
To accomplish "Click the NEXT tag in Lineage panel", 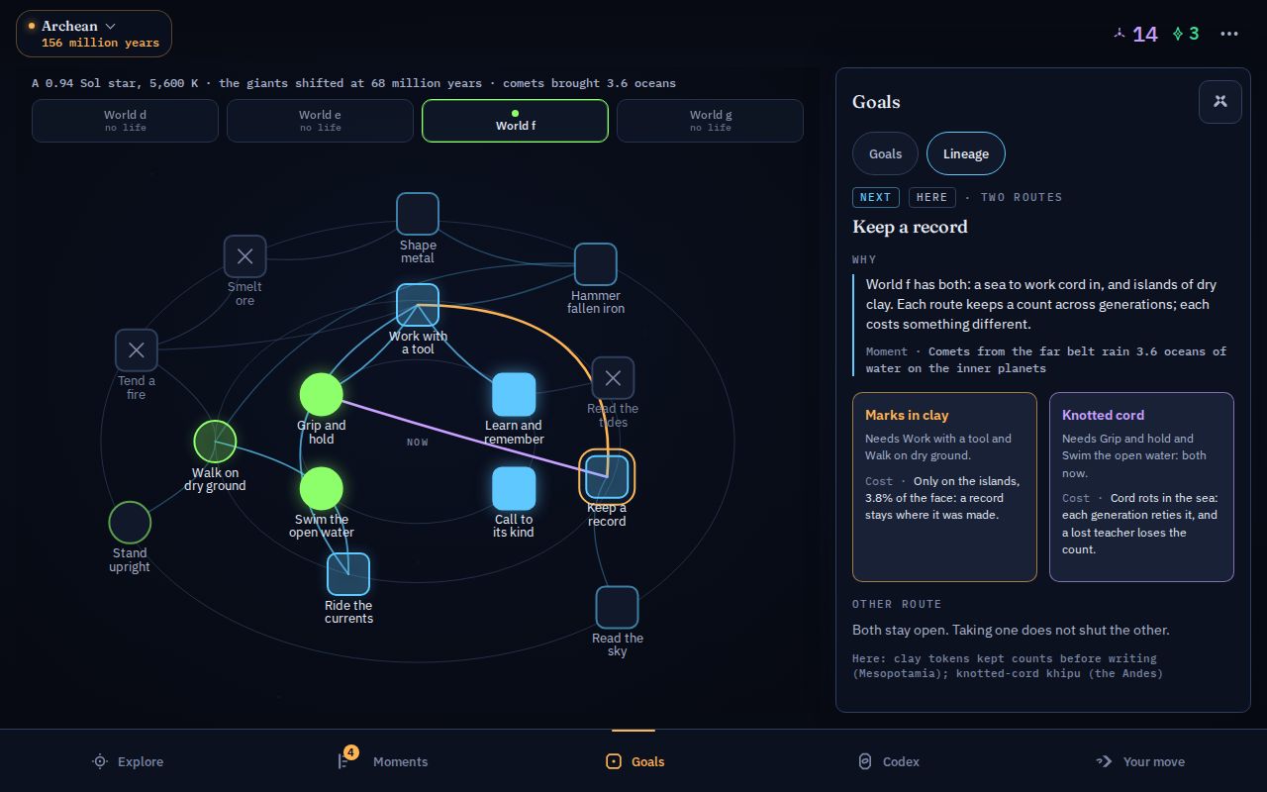I will click(x=876, y=197).
